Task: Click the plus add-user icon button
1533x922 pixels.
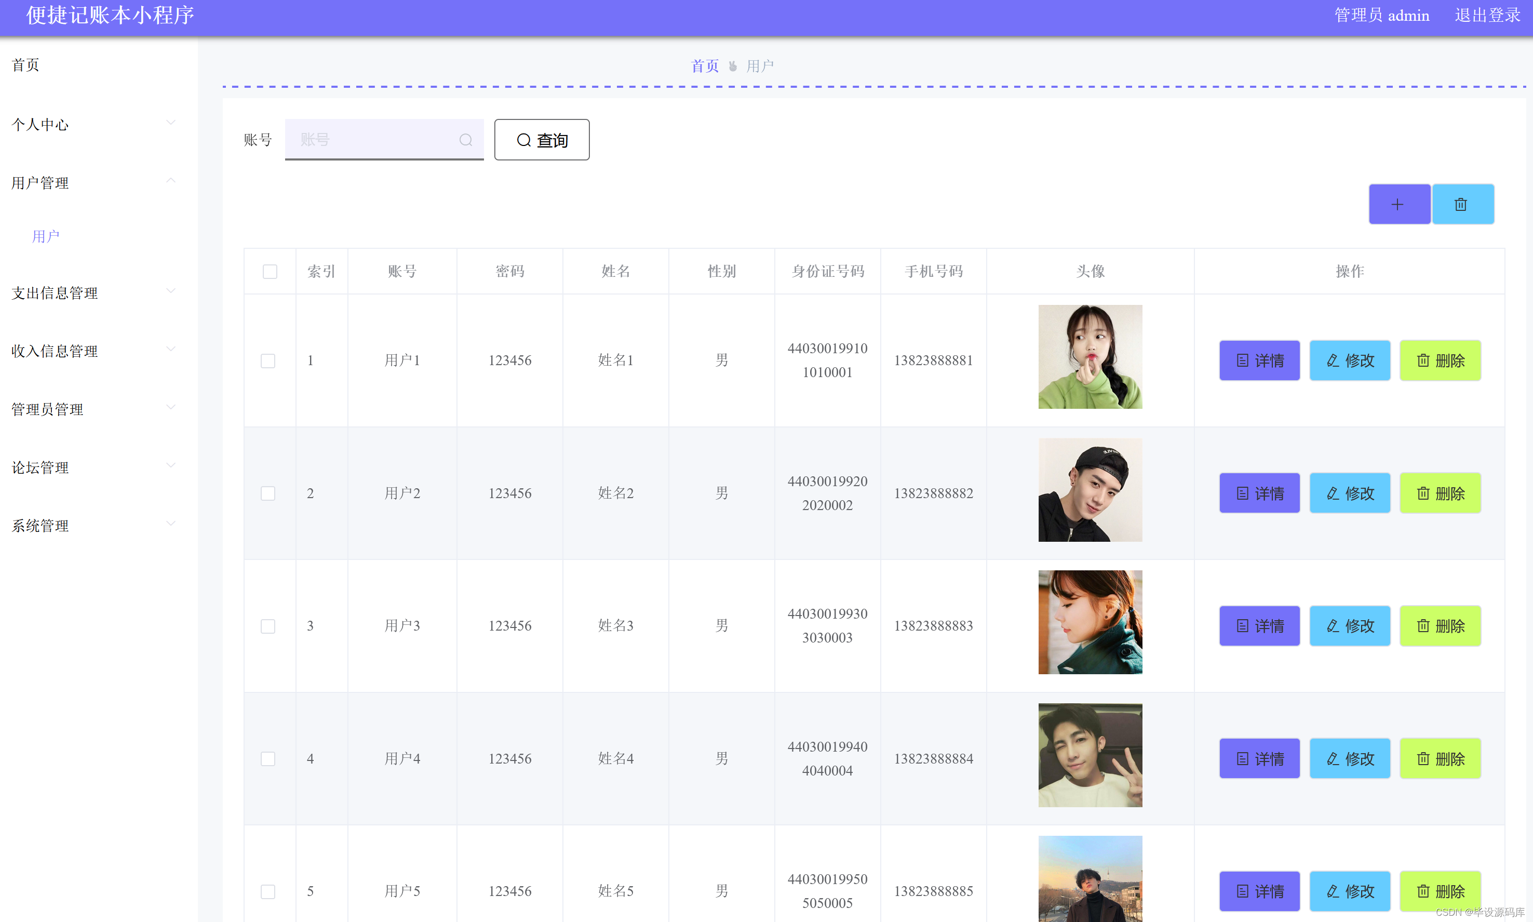Action: point(1398,205)
